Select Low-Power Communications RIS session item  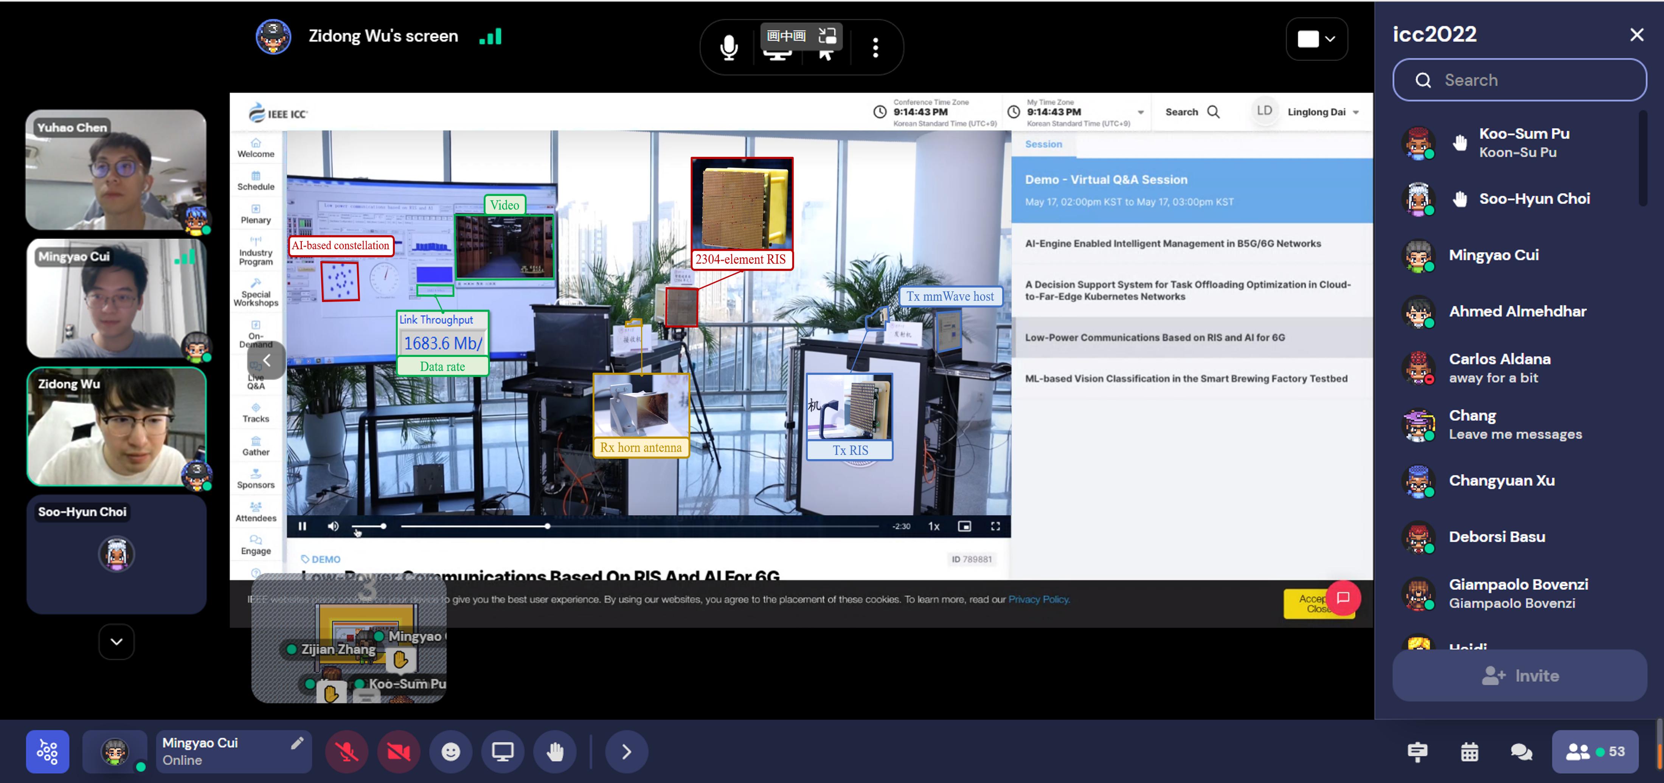1154,337
